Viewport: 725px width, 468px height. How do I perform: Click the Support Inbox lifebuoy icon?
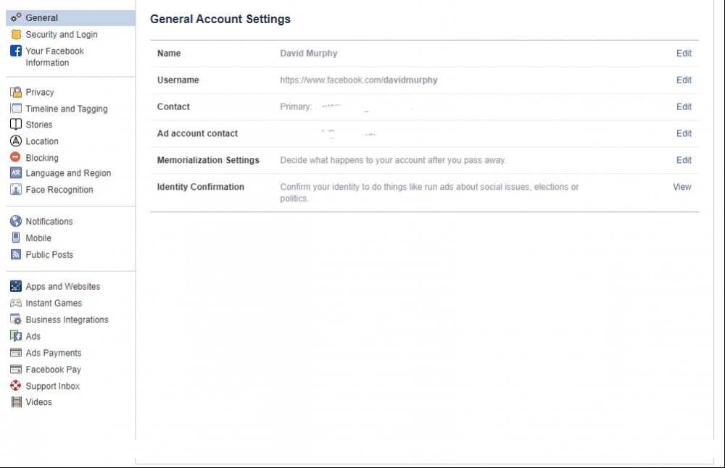[x=16, y=385]
